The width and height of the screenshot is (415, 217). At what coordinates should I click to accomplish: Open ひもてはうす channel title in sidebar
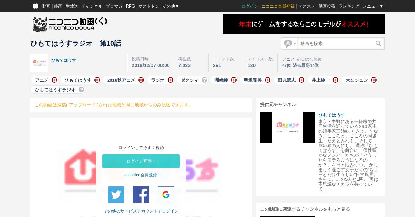click(x=332, y=115)
